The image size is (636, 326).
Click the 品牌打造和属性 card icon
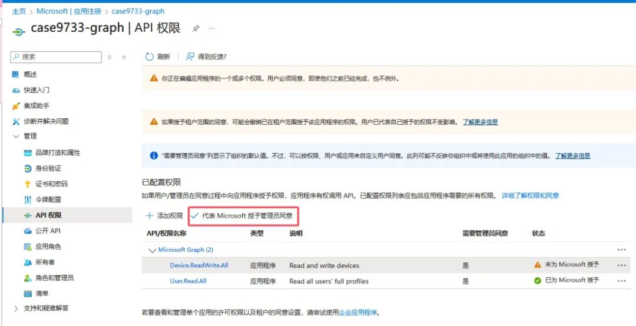coord(28,153)
